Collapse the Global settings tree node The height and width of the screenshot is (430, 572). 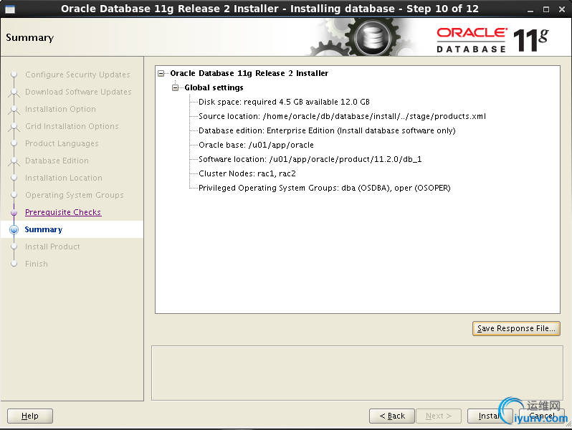[176, 87]
